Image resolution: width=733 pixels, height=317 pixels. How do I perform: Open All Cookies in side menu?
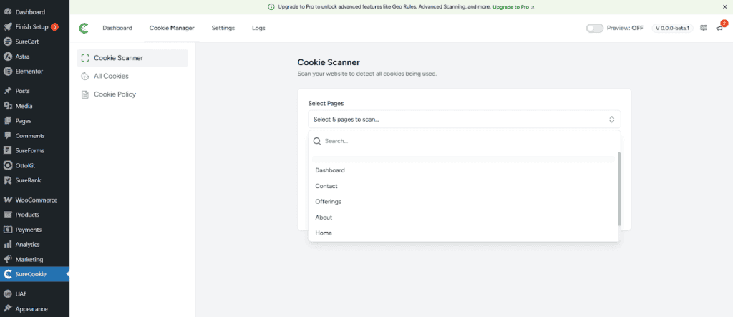(x=132, y=77)
